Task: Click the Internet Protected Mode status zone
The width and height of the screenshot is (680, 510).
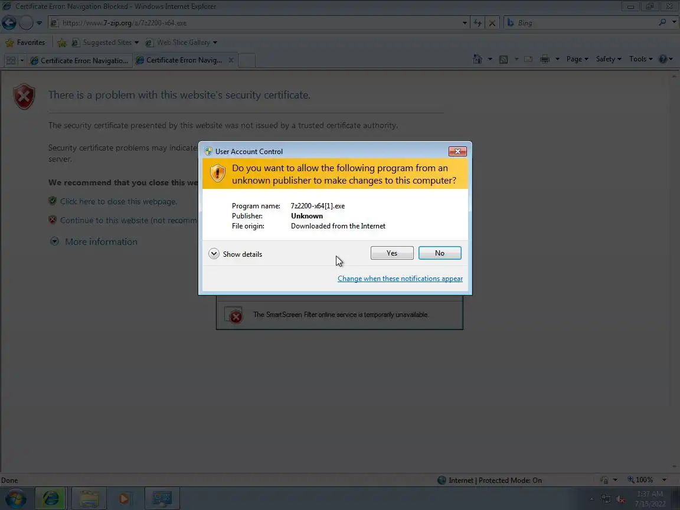Action: coord(489,480)
